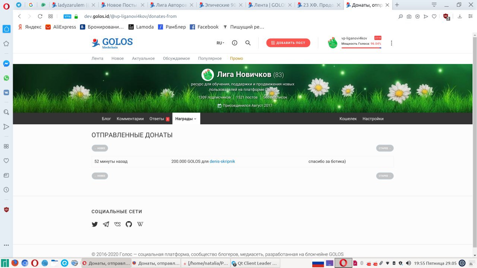Open the WhatsApp sidebar icon

6,78
